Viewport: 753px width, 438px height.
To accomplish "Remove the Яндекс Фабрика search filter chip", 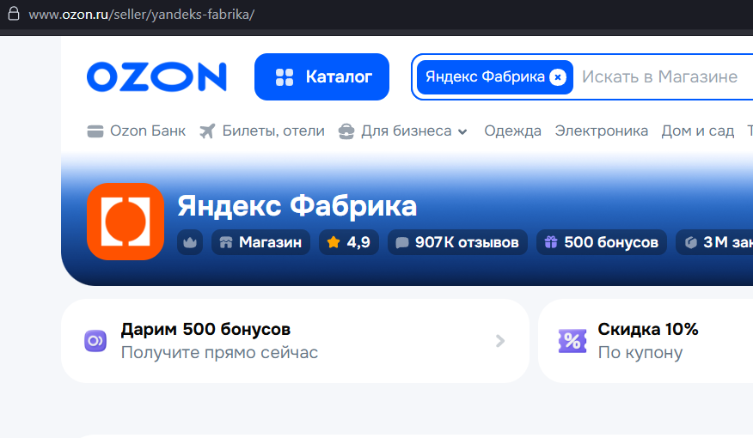I will pos(558,76).
